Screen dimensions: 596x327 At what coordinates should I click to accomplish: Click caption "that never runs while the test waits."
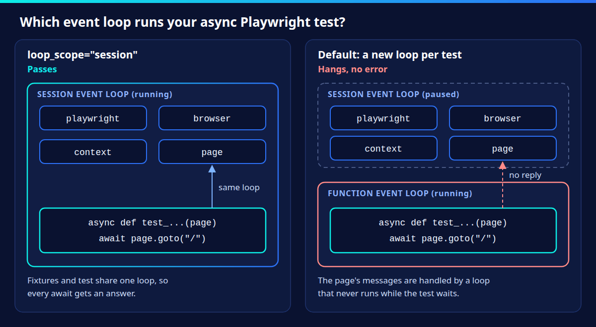coord(388,294)
